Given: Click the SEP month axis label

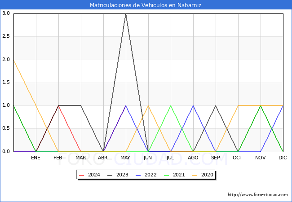Looking at the screenshot, I should (x=216, y=158).
